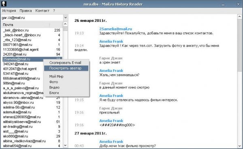
Task: Click contact list scroll up arrow
Action: [x=65, y=24]
